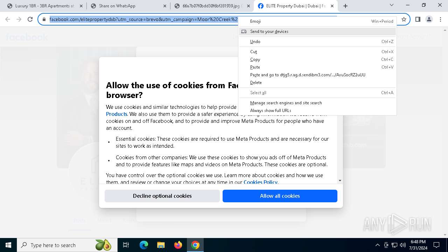This screenshot has width=448, height=252.
Task: Click the Task View taskbar icon
Action: coord(126,245)
